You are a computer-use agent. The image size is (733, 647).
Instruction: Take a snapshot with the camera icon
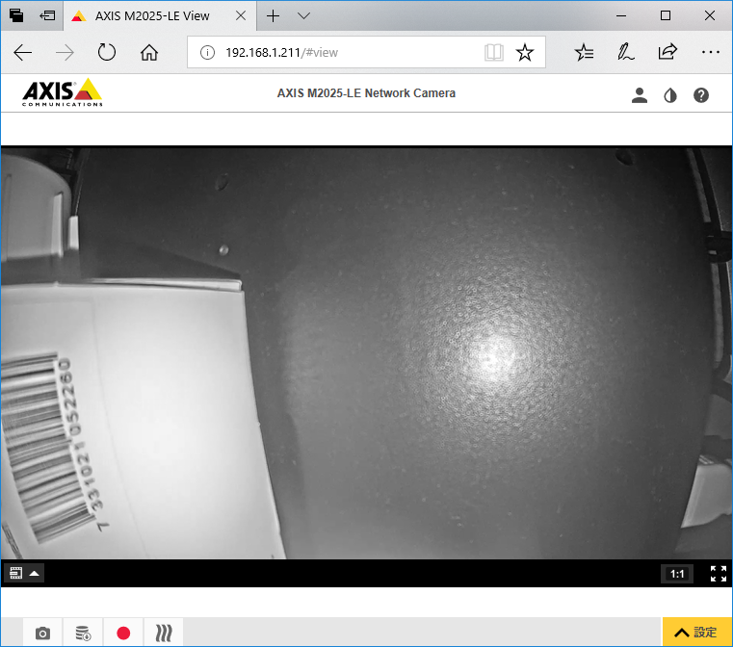(x=42, y=633)
